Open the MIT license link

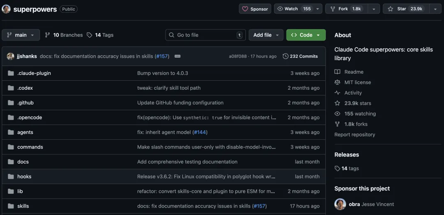point(357,82)
